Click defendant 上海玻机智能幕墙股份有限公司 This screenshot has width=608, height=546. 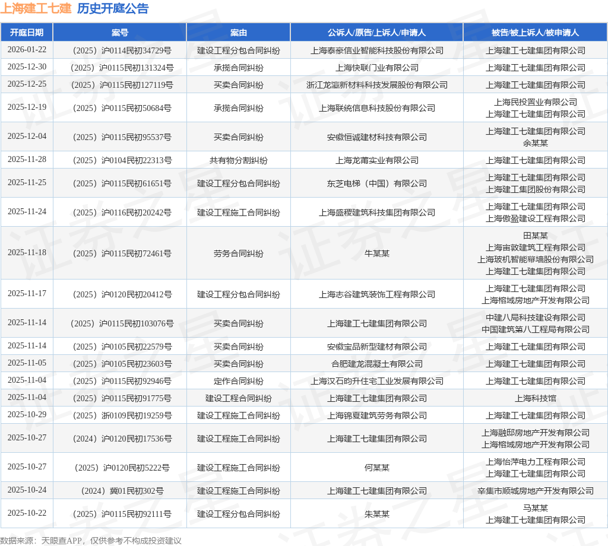click(536, 259)
